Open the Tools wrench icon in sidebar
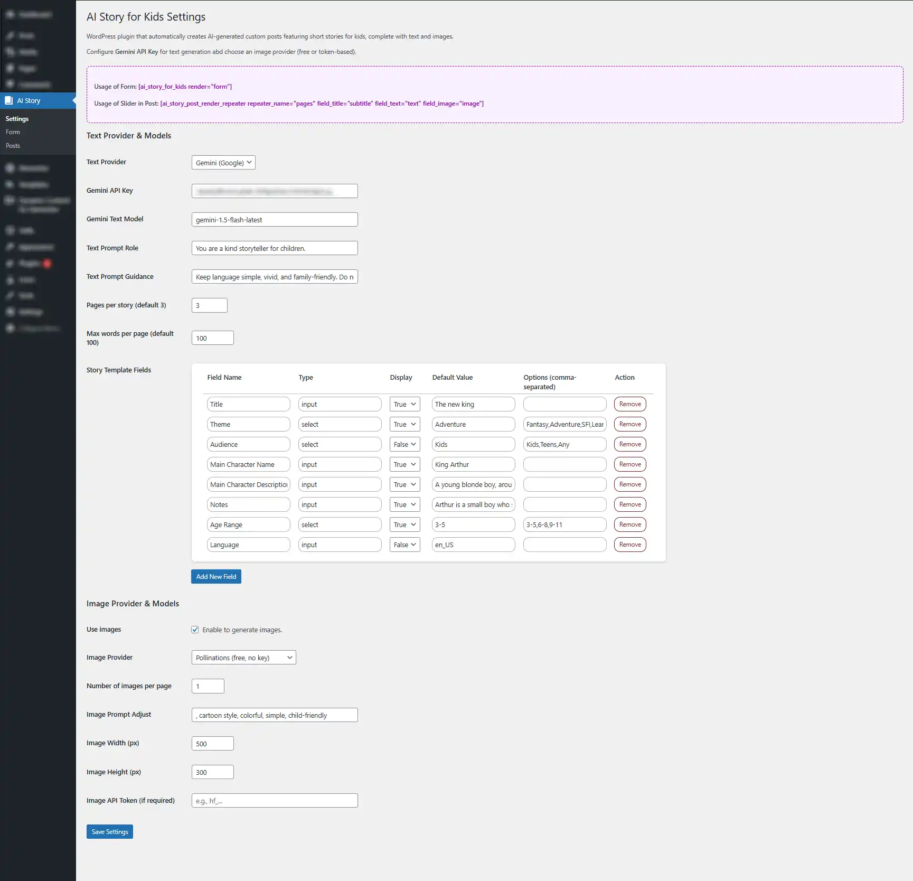Image resolution: width=913 pixels, height=881 pixels. pos(9,295)
